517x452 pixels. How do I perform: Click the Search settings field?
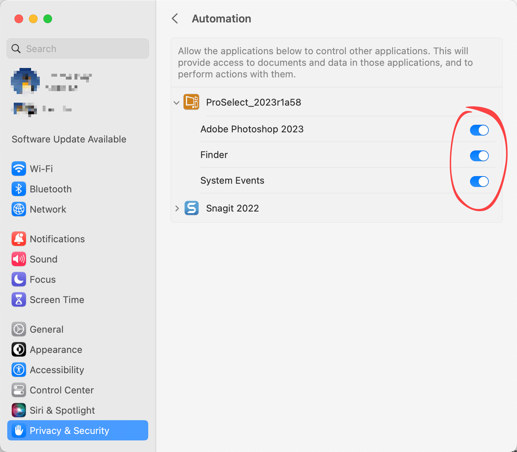(78, 49)
